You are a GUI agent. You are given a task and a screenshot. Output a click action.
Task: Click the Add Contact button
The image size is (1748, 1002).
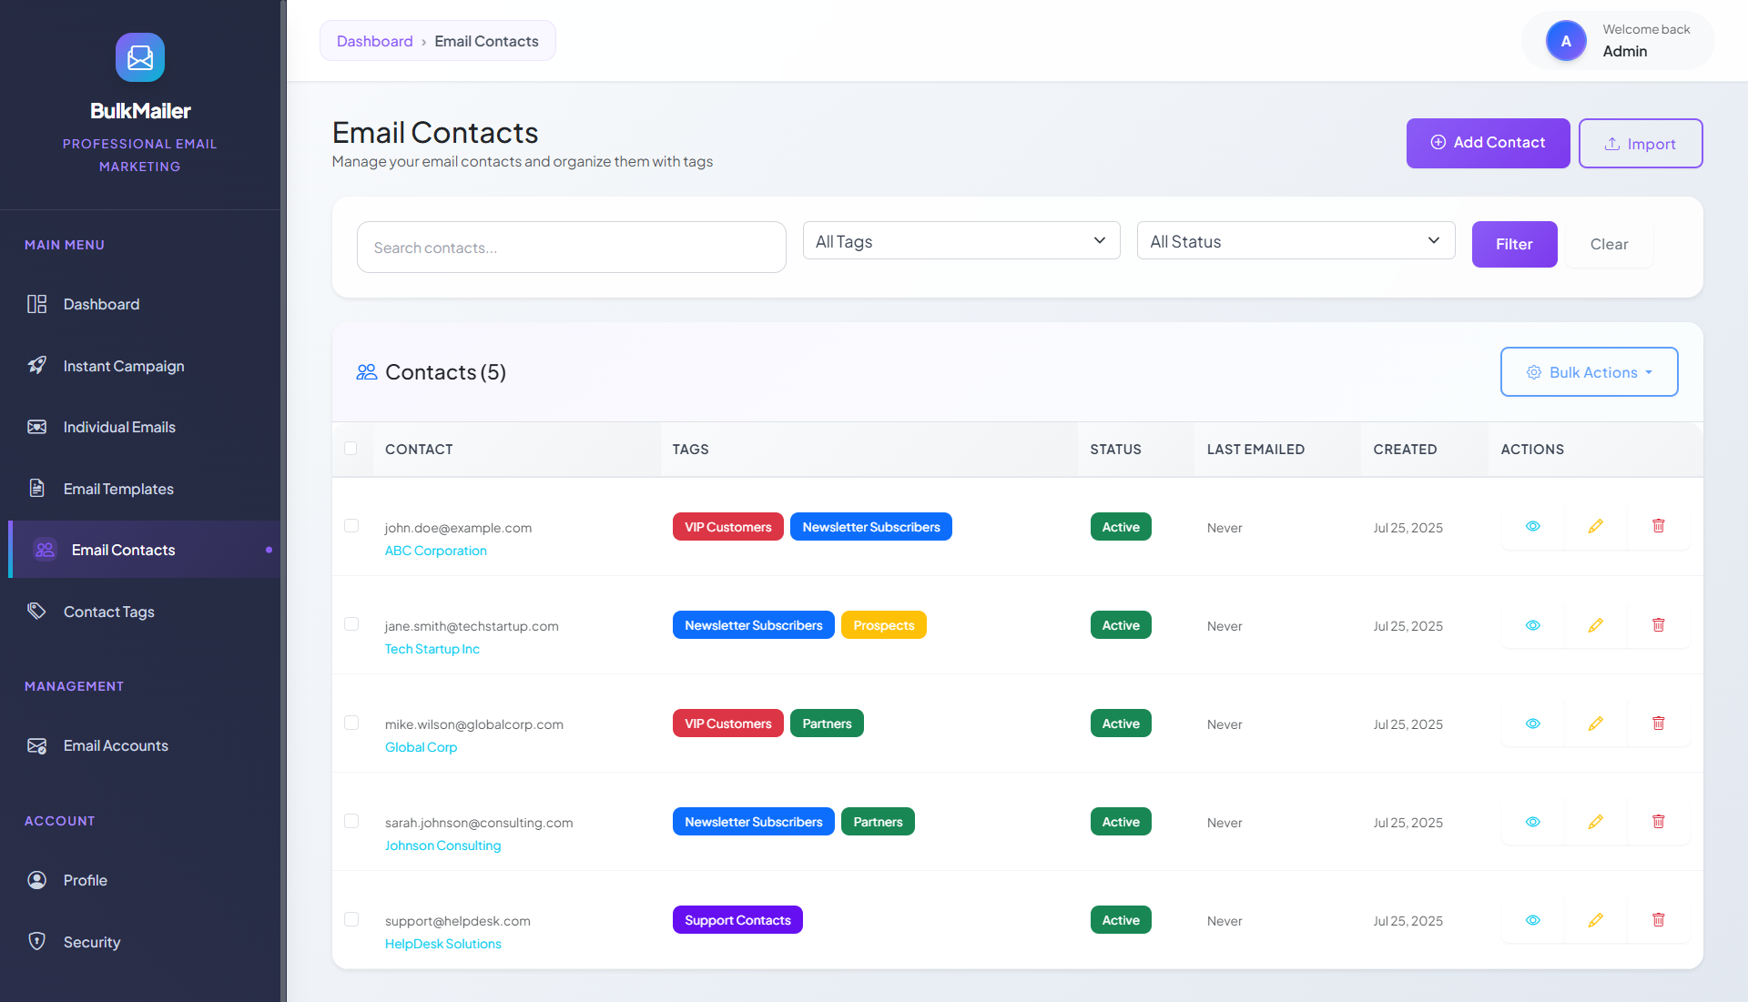(1488, 143)
